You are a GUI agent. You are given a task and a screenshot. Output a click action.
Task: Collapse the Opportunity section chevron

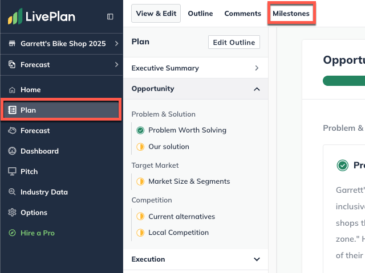tap(257, 89)
